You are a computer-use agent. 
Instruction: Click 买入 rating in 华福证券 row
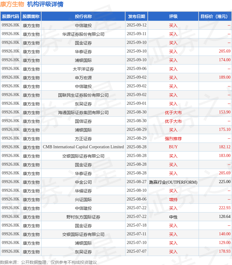click(173, 191)
